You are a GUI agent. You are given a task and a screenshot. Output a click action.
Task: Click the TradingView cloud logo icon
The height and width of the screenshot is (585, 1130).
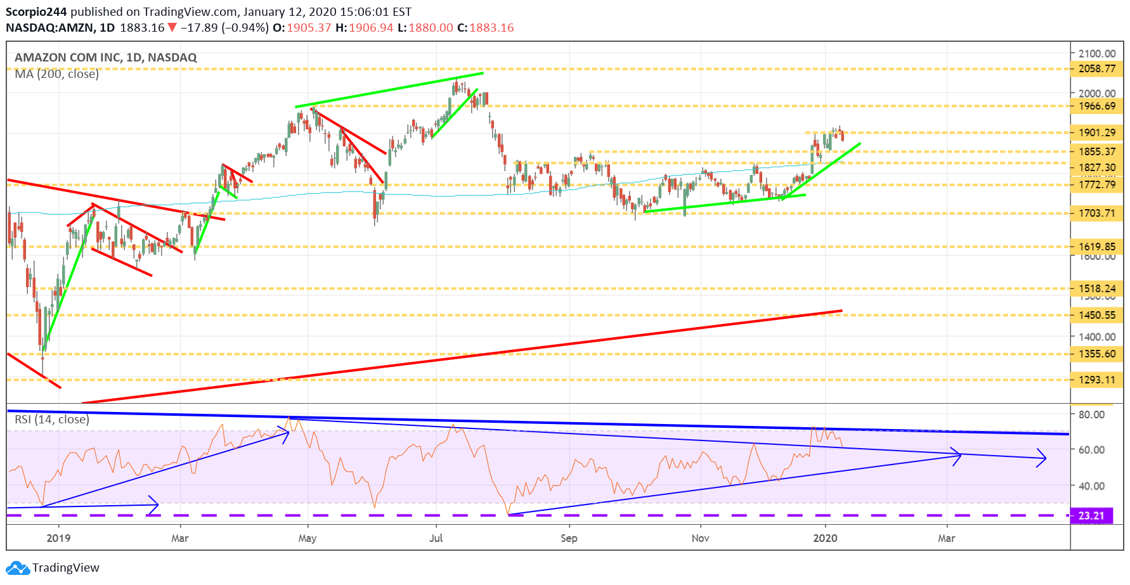click(x=18, y=568)
